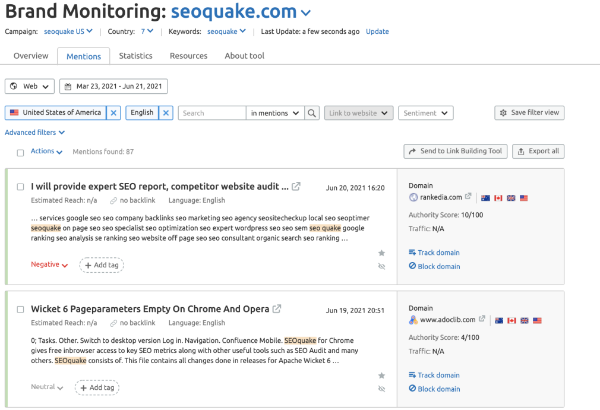600x410 pixels.
Task: Click the US flag for rankedia.com
Action: click(524, 198)
